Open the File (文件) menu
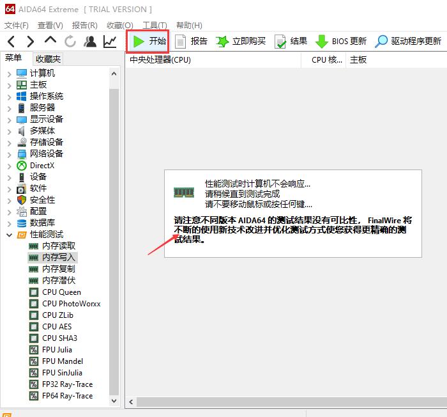Image resolution: width=447 pixels, height=417 pixels. pos(17,26)
